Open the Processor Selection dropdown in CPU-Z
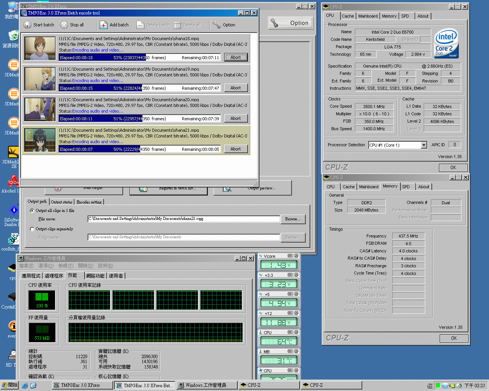The width and height of the screenshot is (489, 391). (x=424, y=145)
